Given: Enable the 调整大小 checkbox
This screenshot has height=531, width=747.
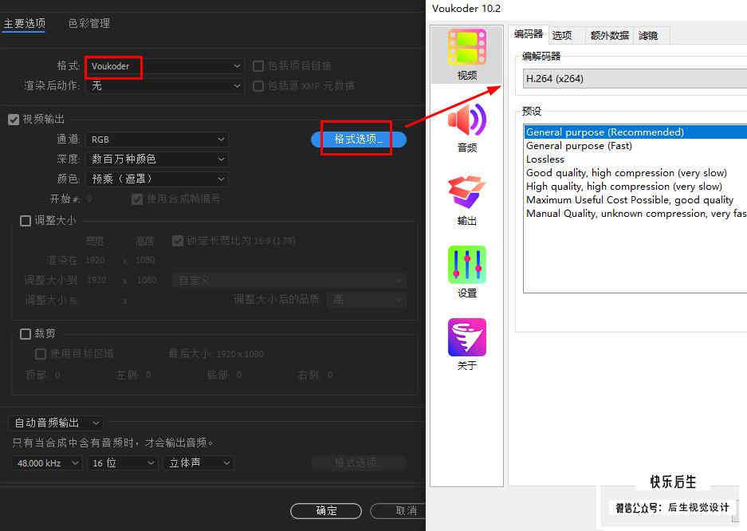Looking at the screenshot, I should click(26, 221).
